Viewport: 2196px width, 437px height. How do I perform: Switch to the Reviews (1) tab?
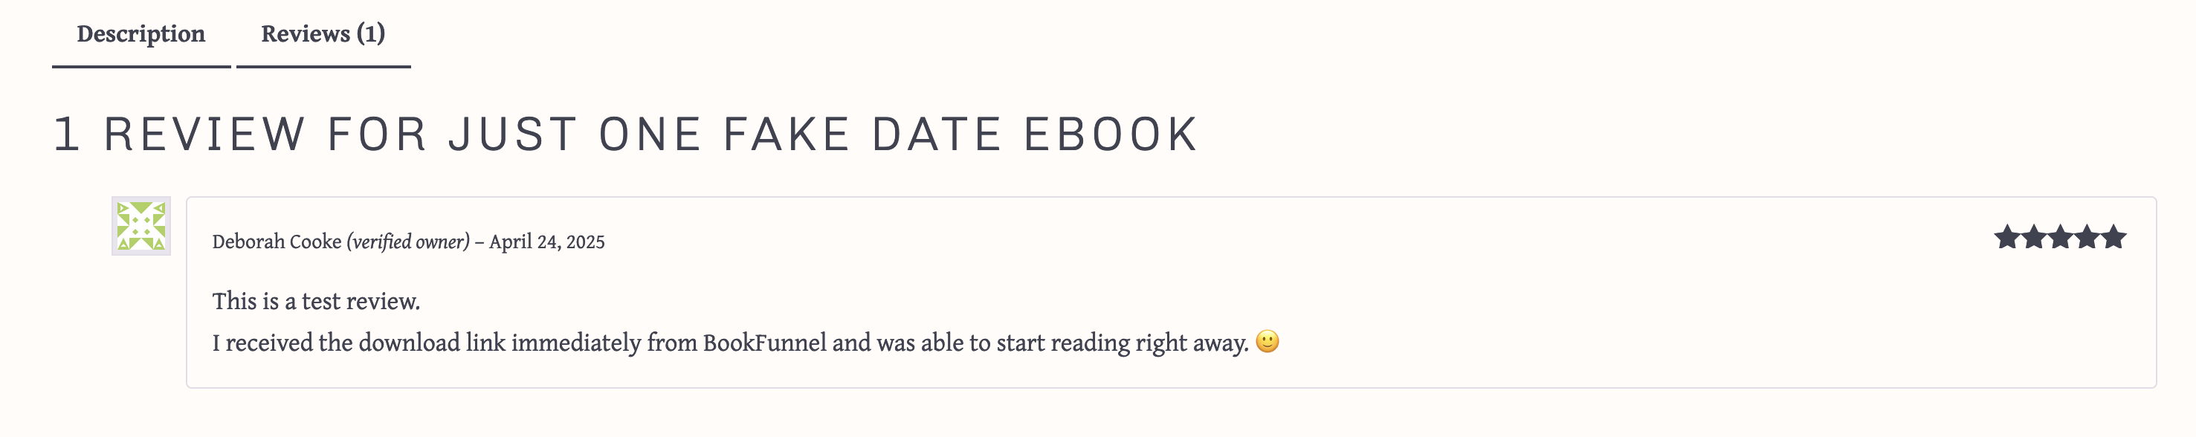point(322,34)
